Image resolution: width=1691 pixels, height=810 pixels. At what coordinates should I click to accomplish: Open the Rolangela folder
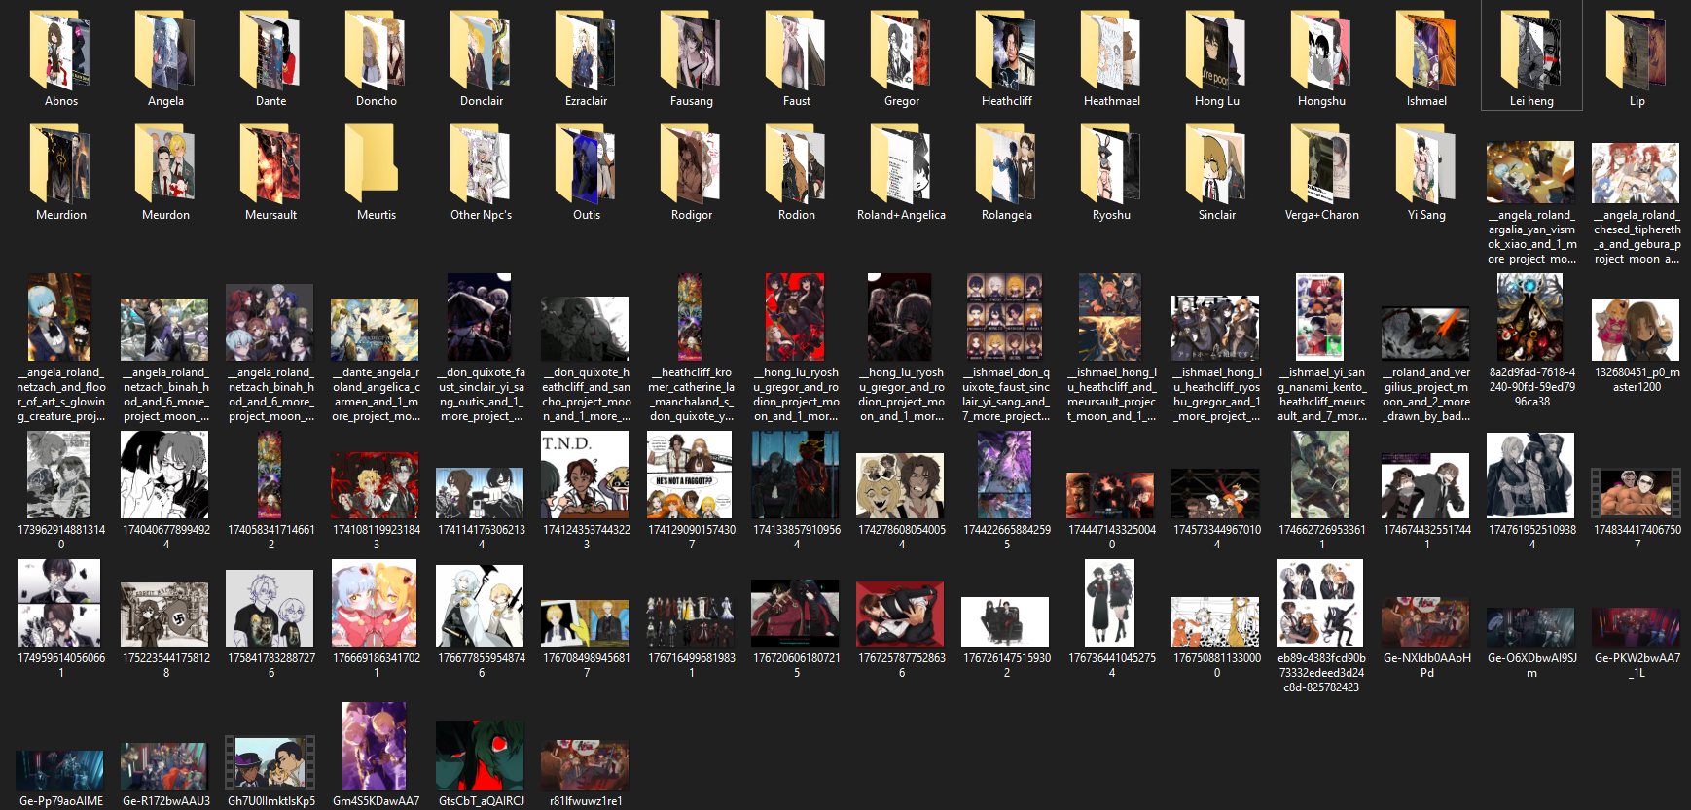coord(1006,164)
